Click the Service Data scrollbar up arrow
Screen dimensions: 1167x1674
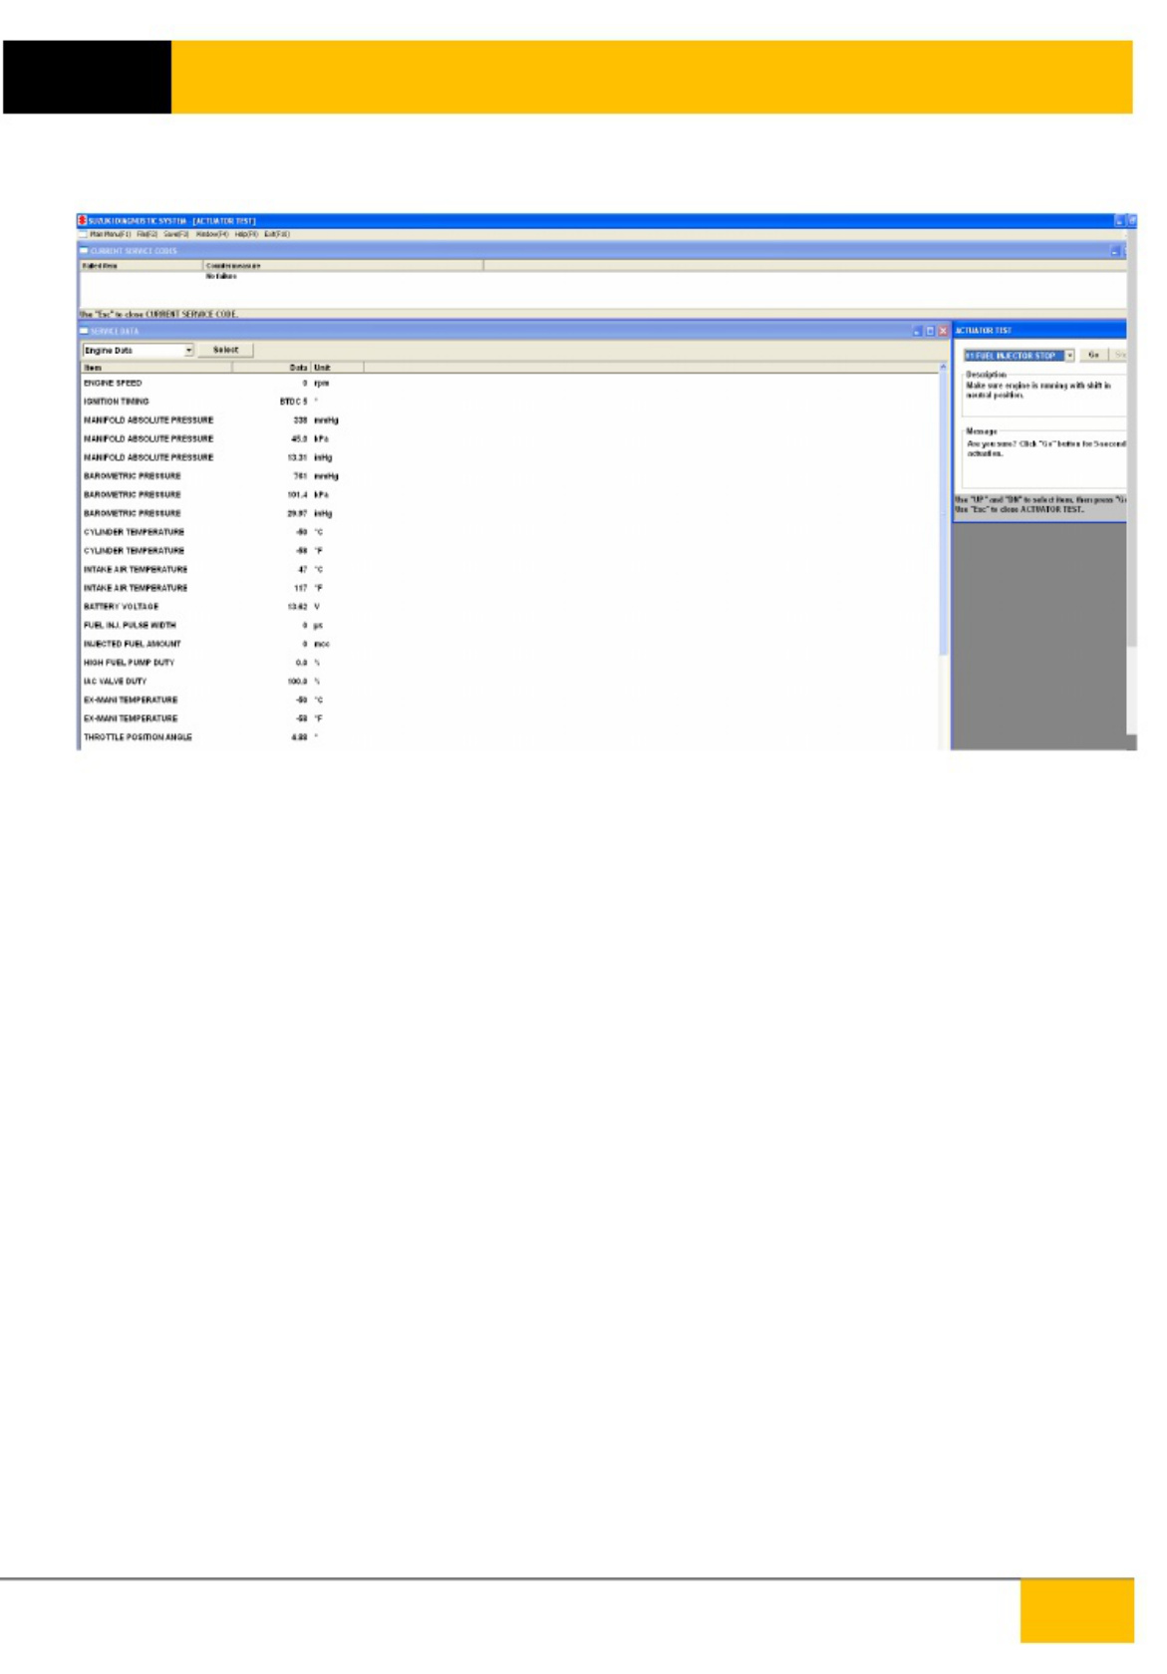pos(944,368)
